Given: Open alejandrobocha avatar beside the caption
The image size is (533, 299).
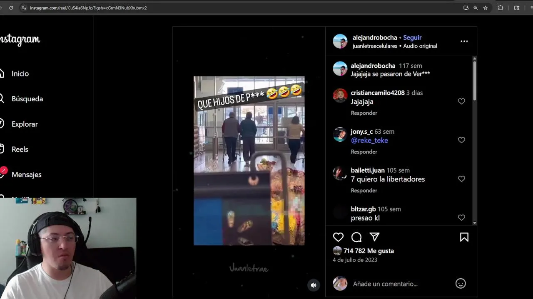Looking at the screenshot, I should coord(340,69).
